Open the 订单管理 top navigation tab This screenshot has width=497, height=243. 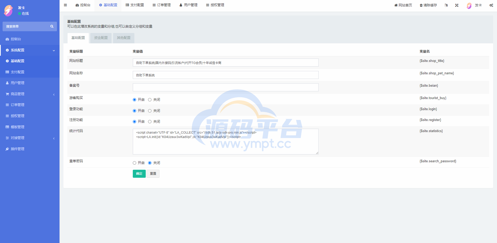tap(162, 5)
